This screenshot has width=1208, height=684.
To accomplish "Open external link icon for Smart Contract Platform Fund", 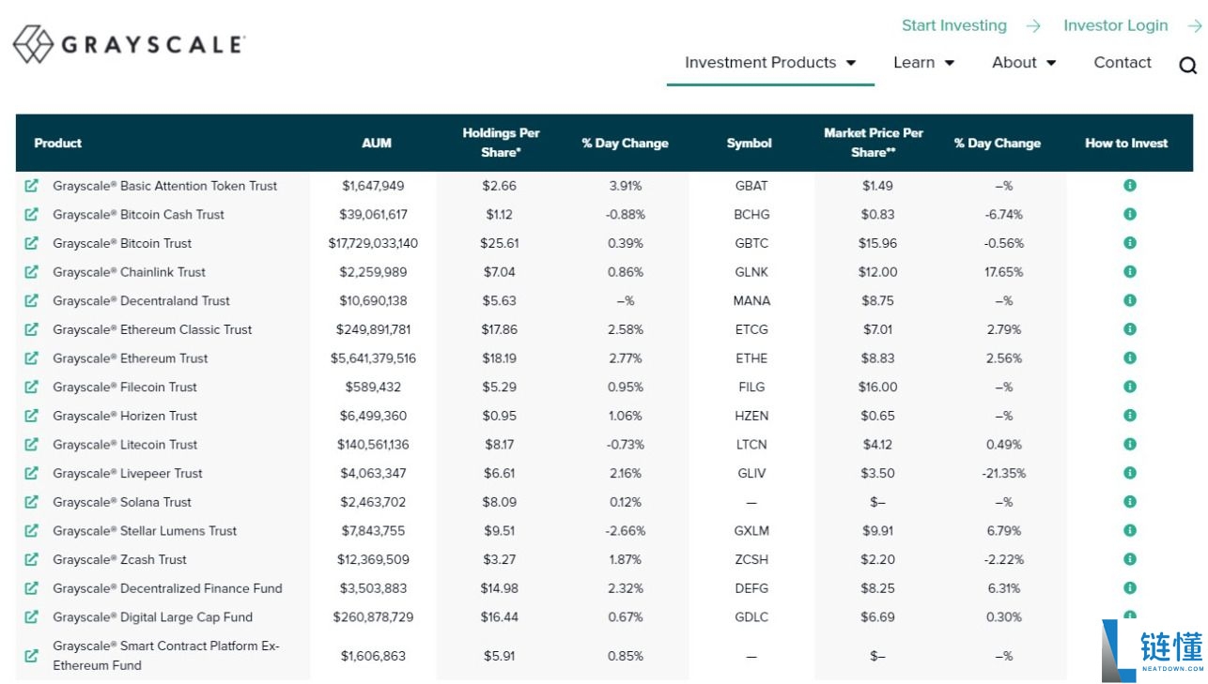I will (x=32, y=656).
